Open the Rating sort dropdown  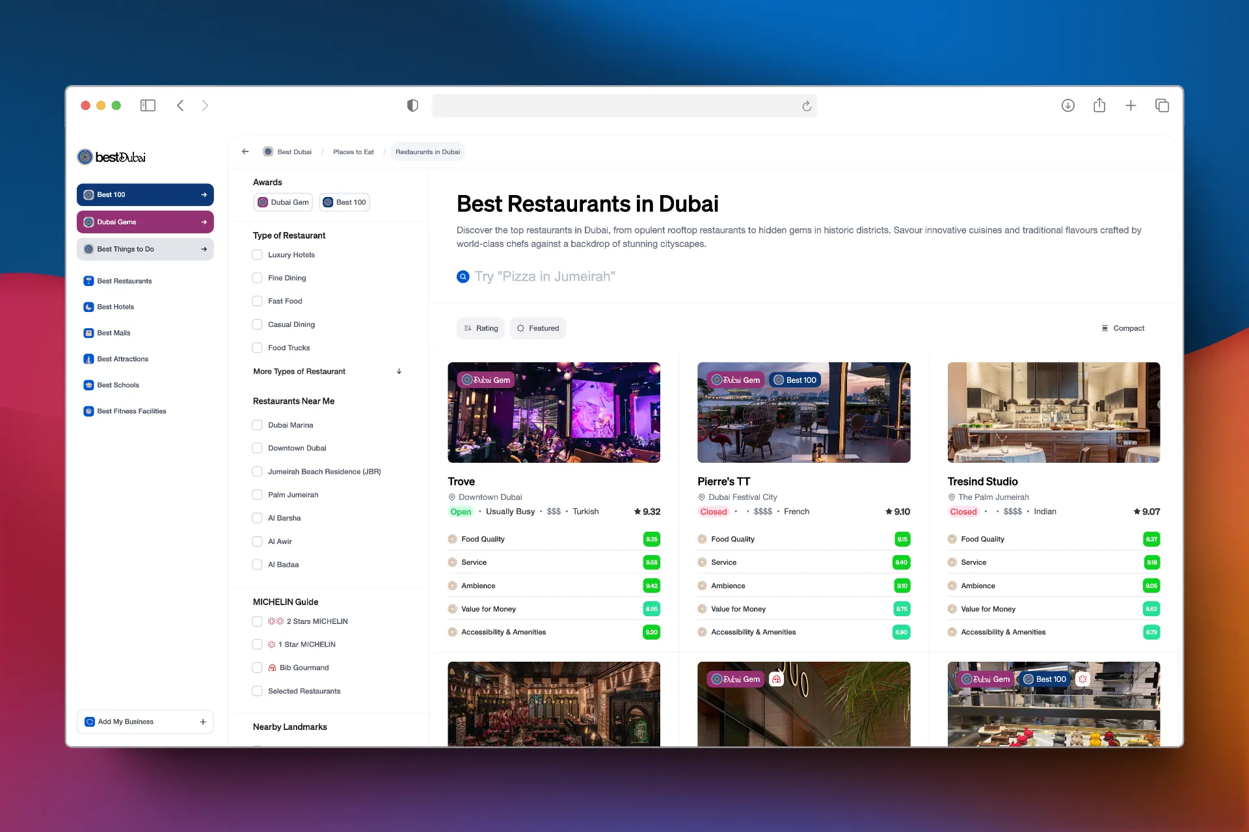(481, 328)
